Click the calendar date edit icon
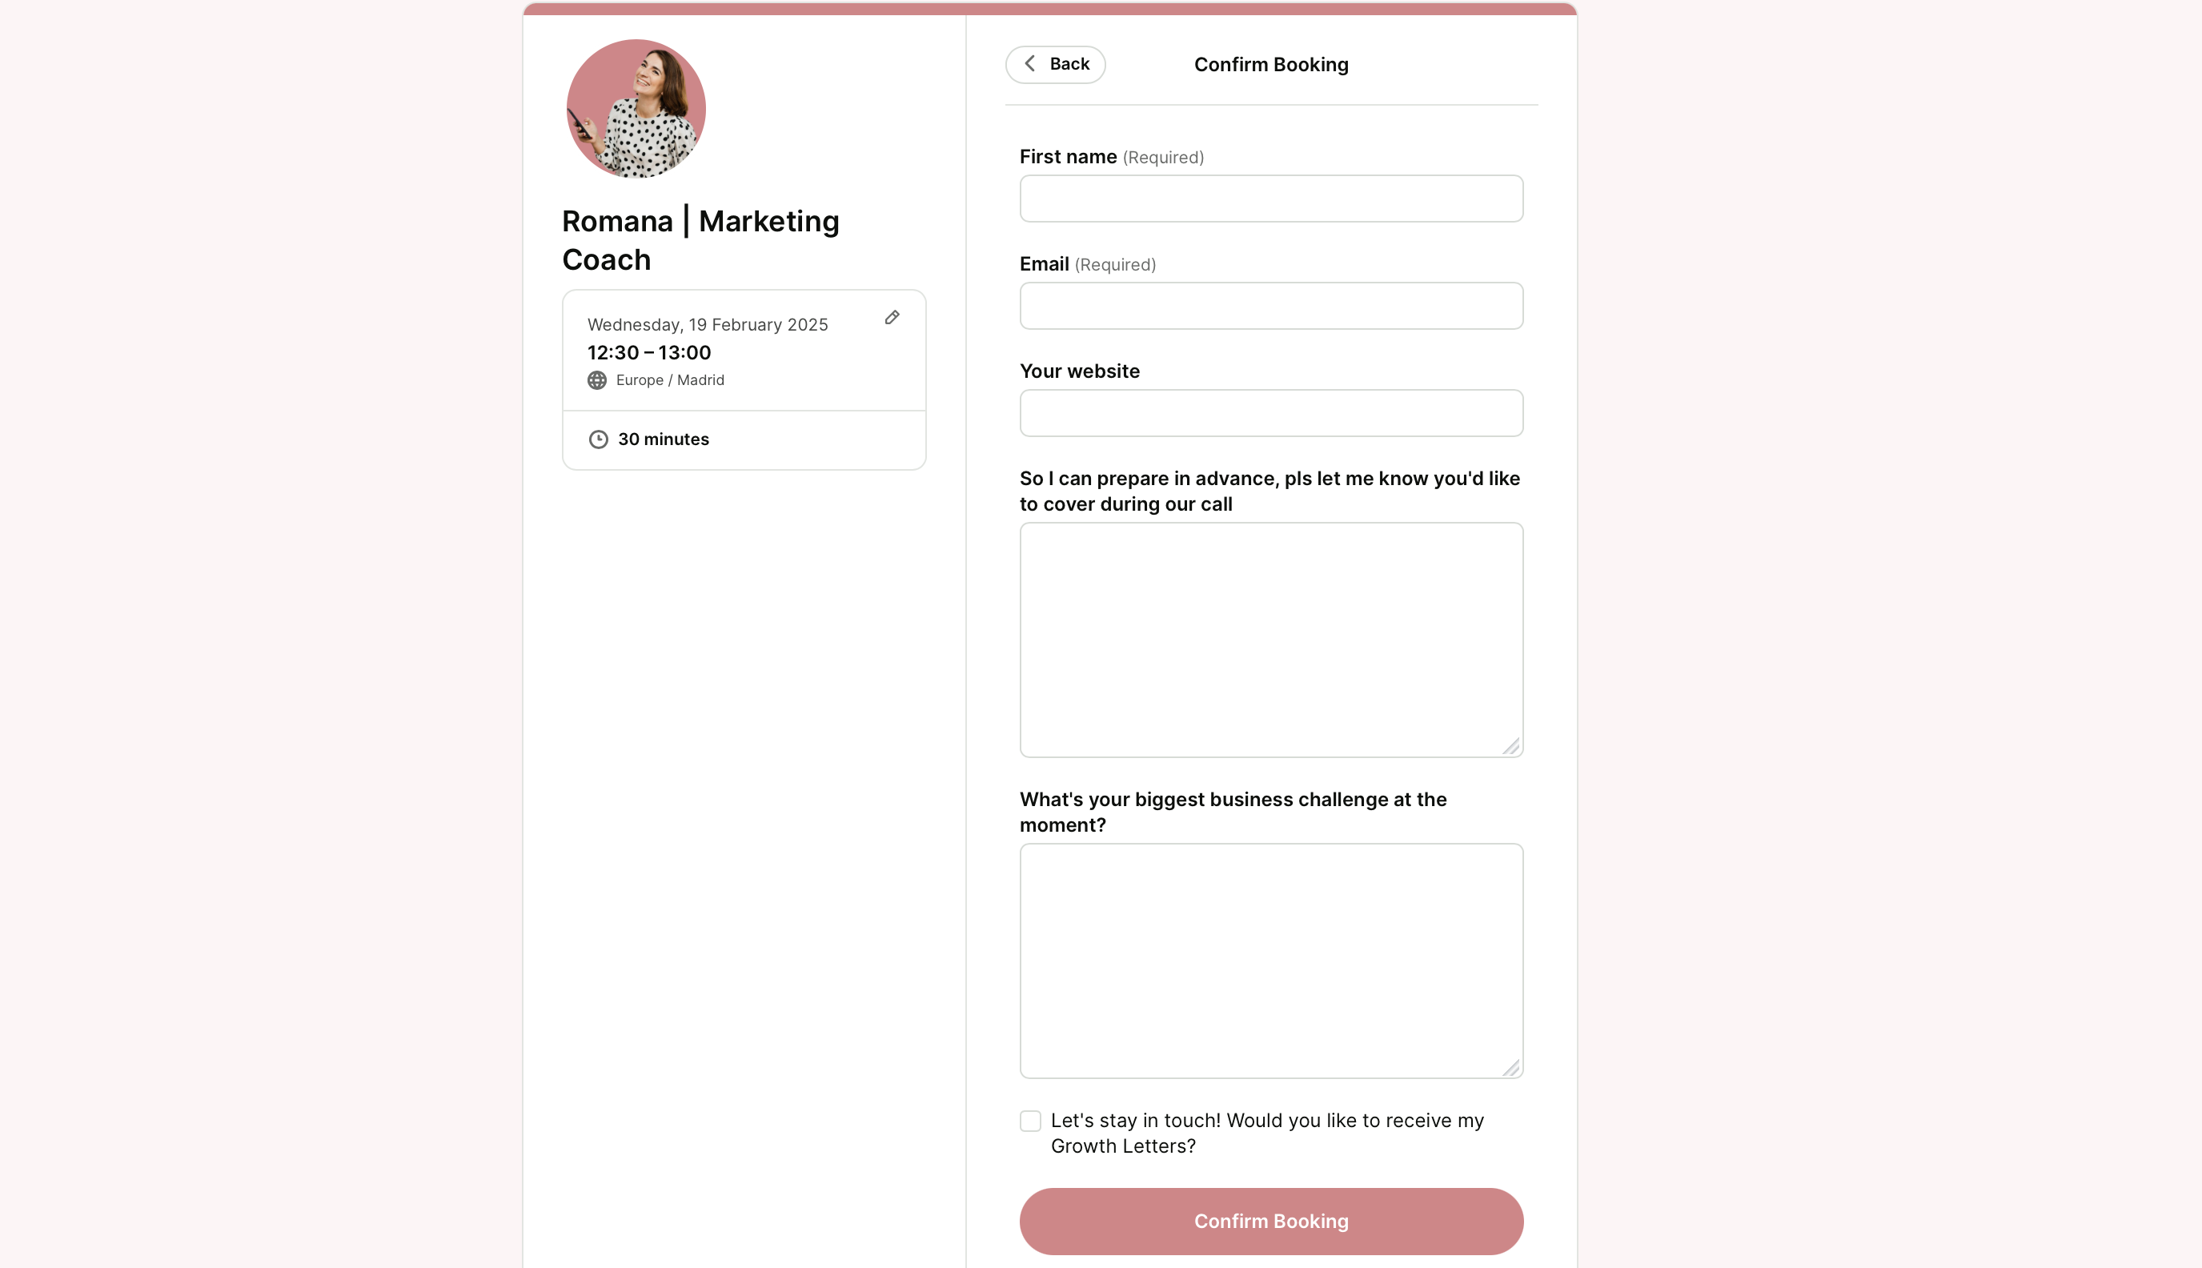 [x=894, y=319]
